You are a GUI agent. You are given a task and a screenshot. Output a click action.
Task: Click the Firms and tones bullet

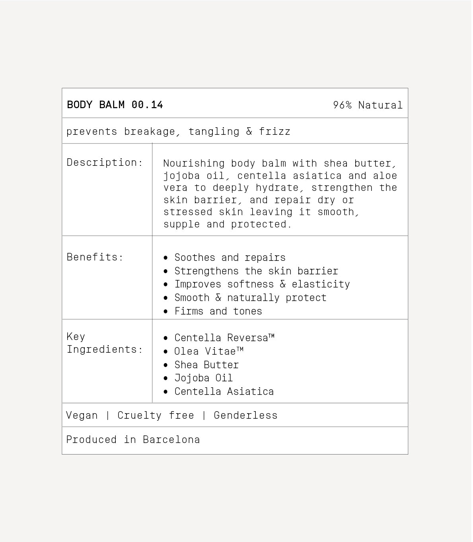point(218,311)
